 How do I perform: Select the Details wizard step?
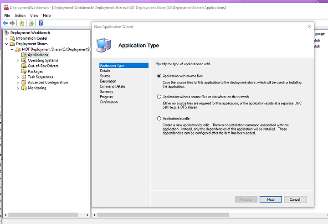[105, 71]
